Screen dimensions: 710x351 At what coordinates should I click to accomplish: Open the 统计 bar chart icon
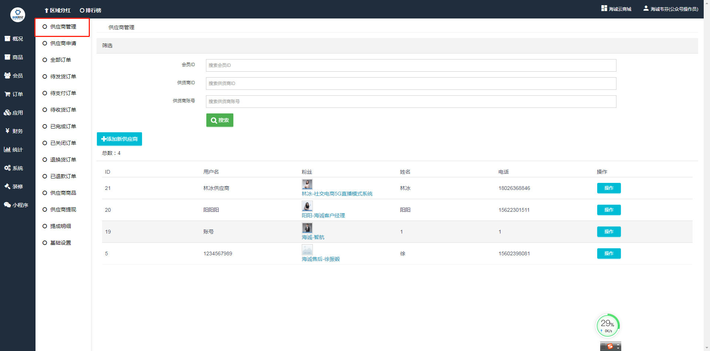tap(7, 150)
